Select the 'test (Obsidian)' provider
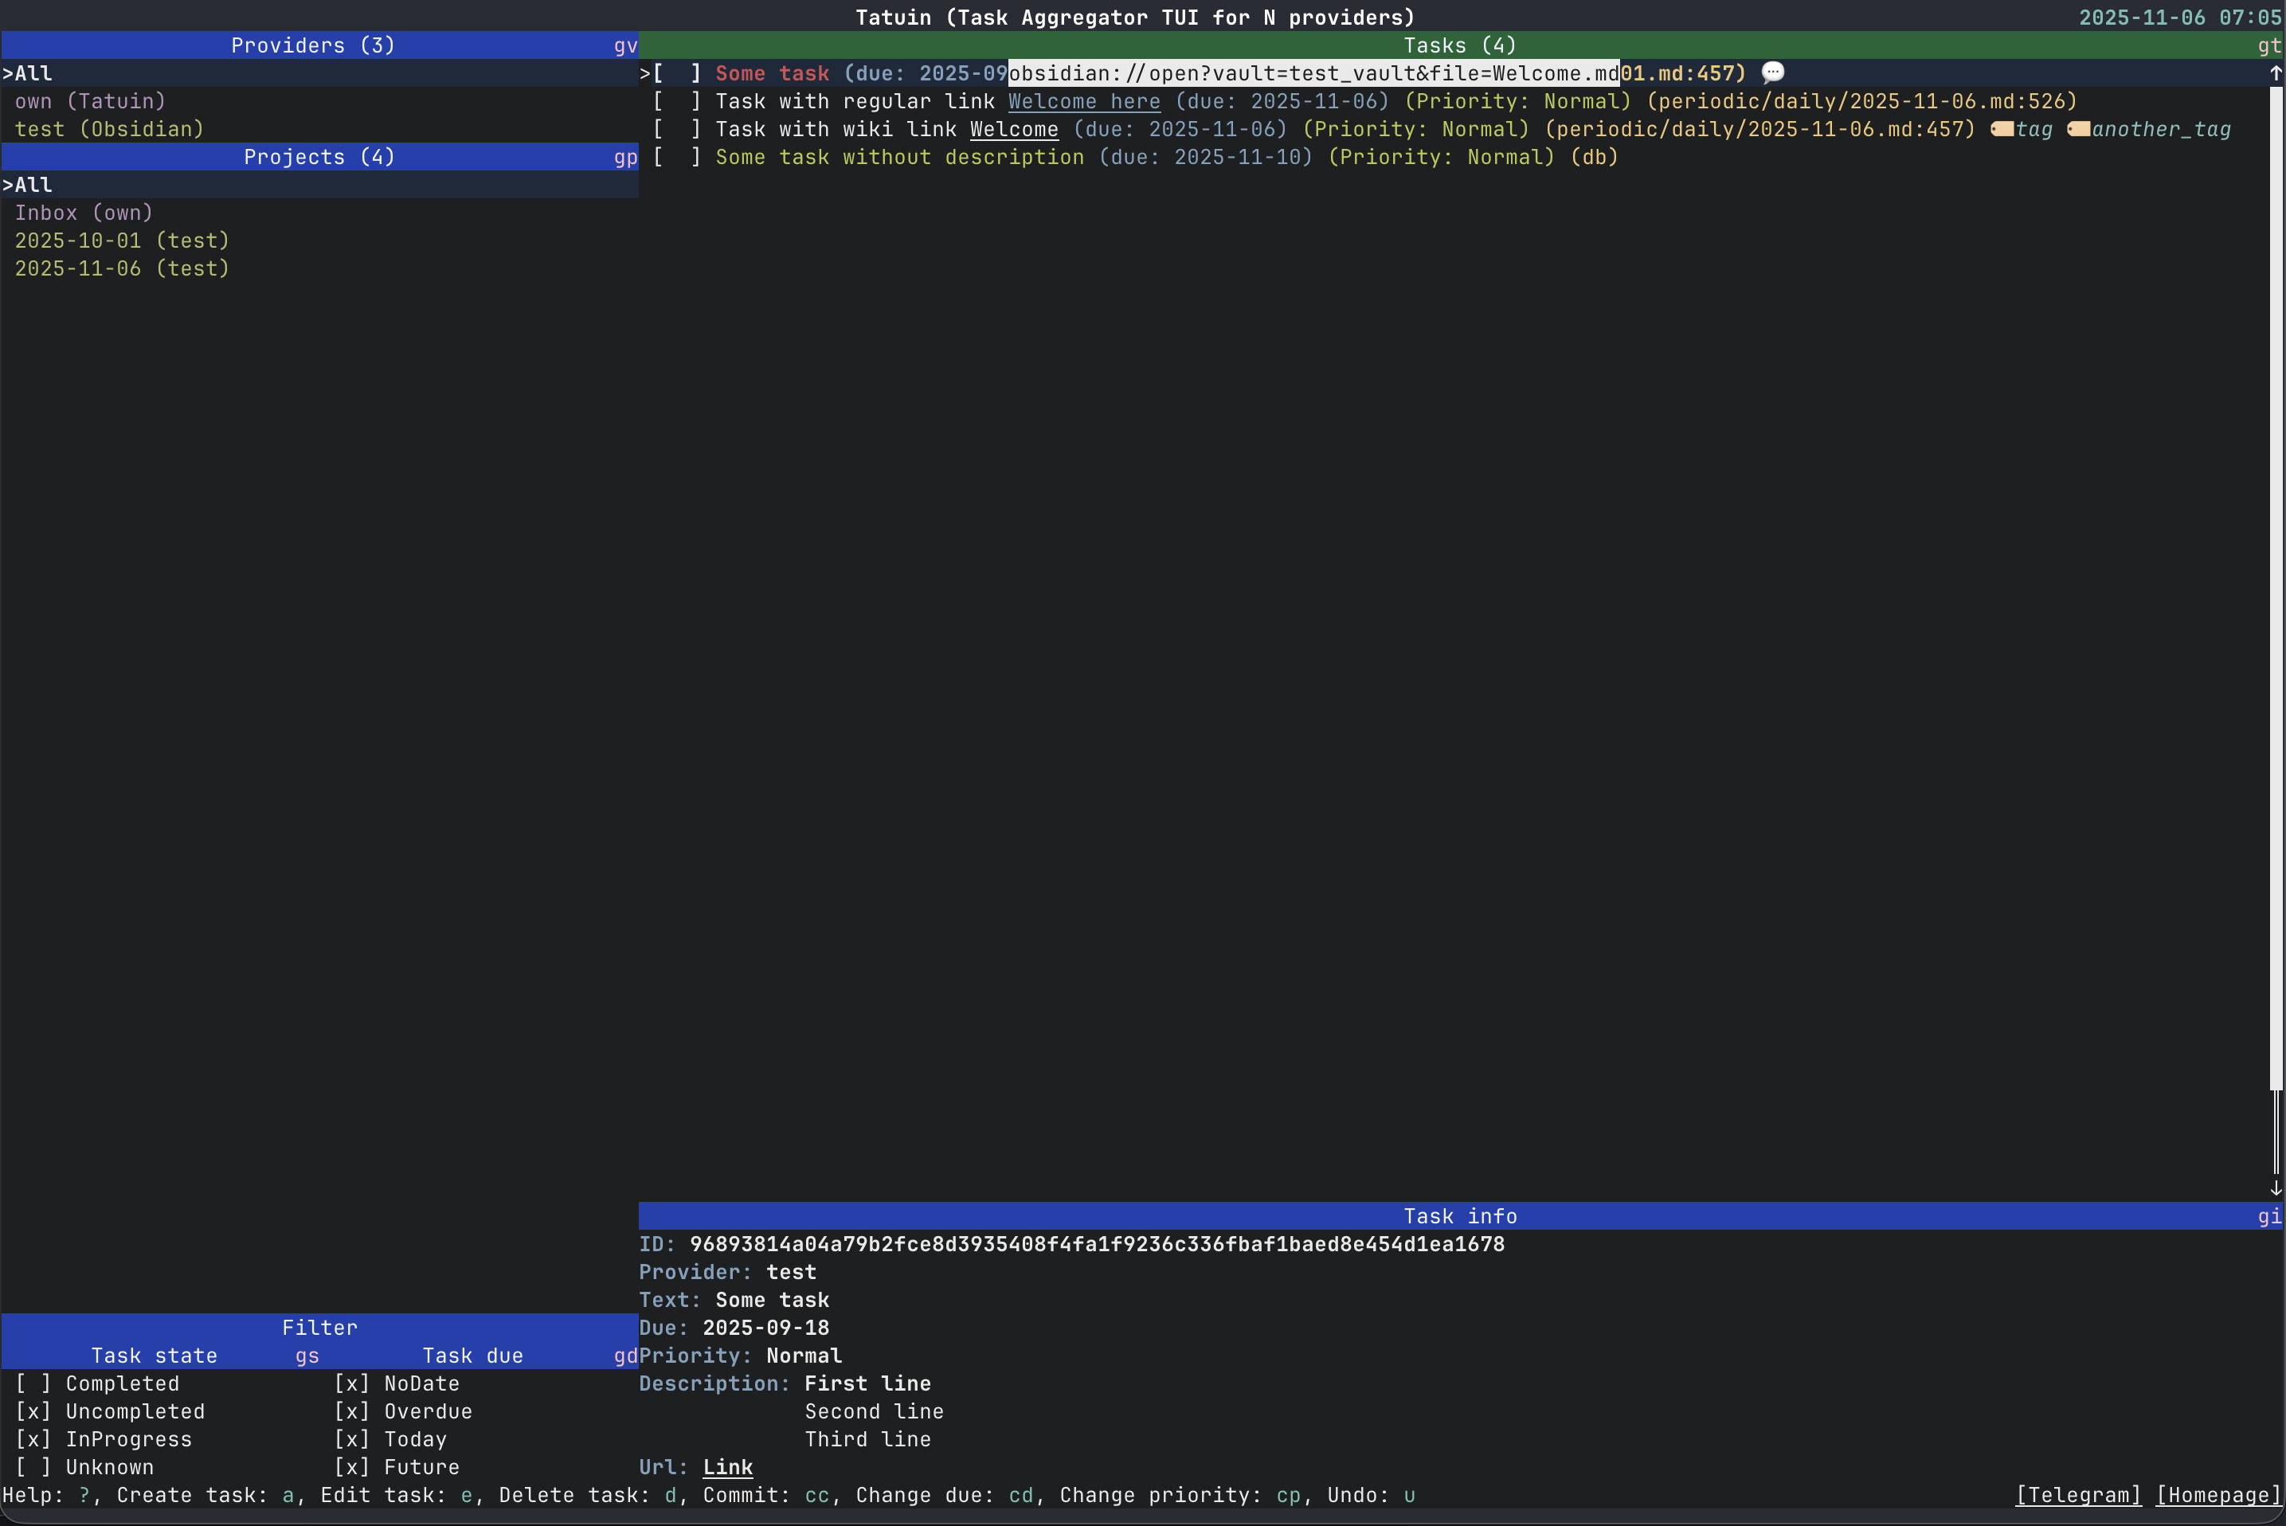 (x=109, y=130)
